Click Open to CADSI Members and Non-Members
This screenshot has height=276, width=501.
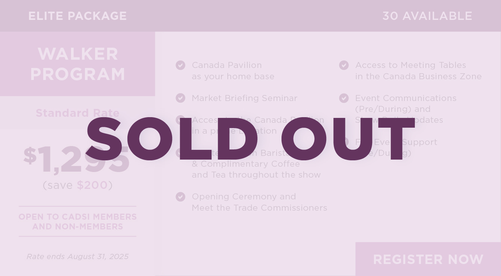[77, 222]
